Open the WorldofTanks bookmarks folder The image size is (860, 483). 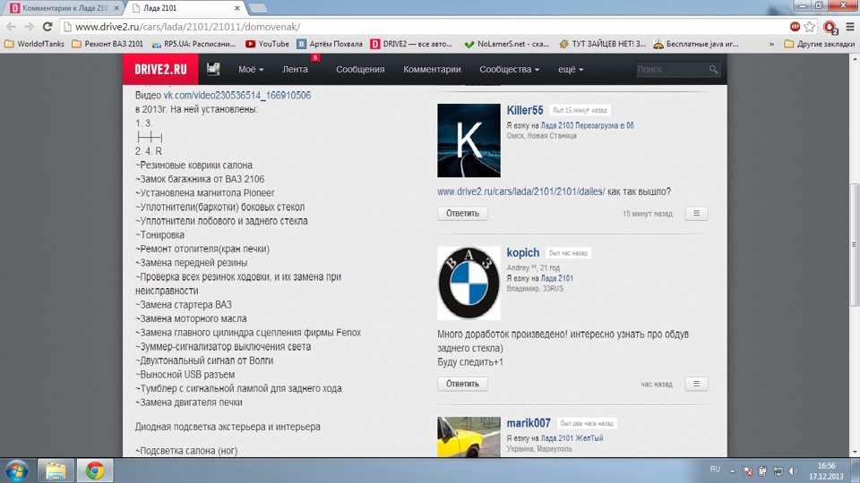click(35, 44)
